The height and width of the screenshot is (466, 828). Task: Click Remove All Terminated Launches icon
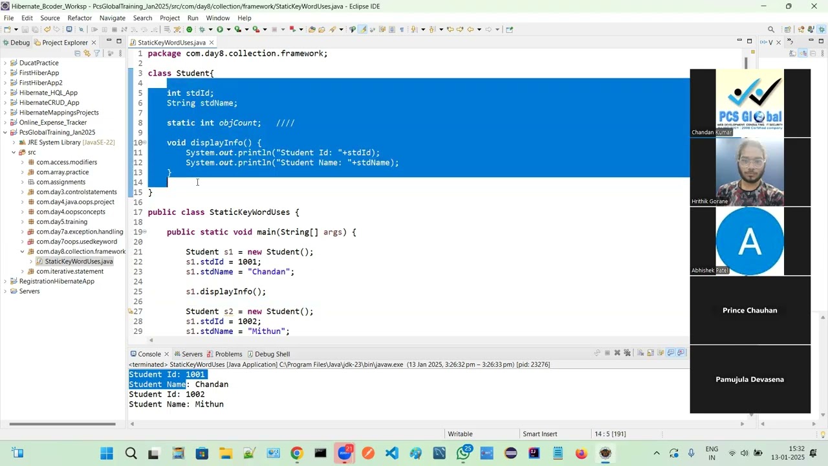(x=627, y=353)
